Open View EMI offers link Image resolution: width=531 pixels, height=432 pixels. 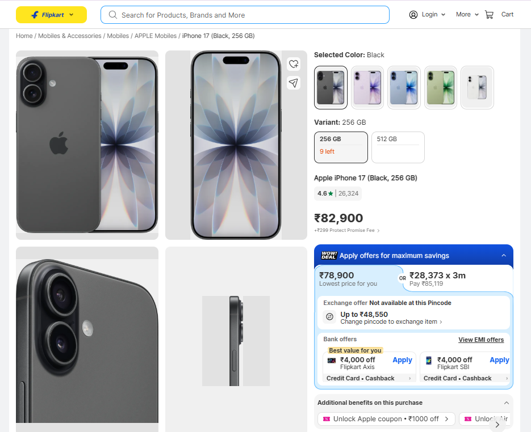click(x=481, y=340)
